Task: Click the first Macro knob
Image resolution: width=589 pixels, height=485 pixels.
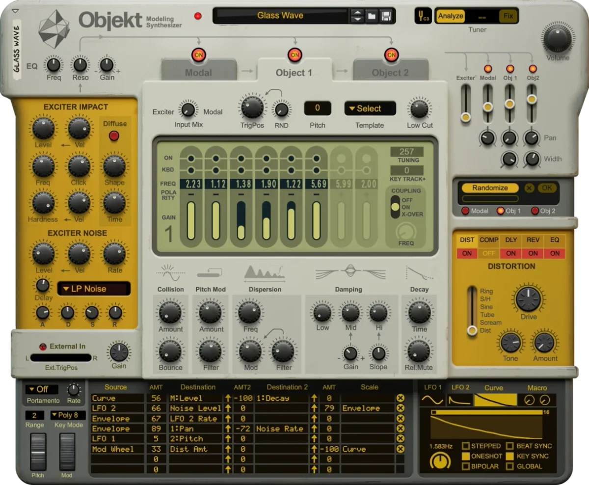Action: click(x=529, y=400)
